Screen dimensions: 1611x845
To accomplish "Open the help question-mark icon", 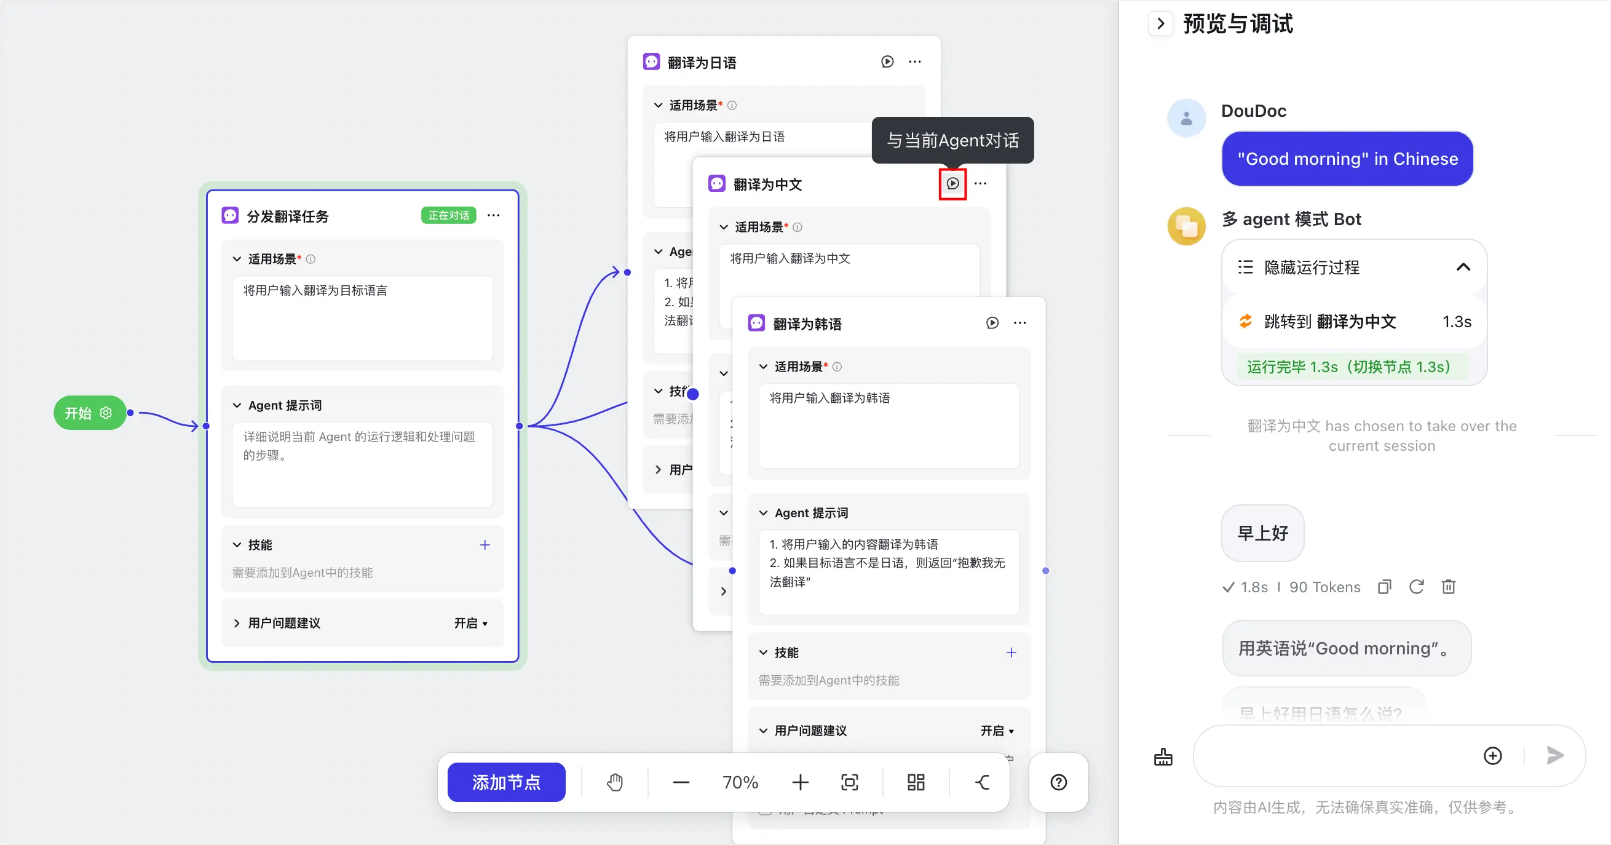I will pyautogui.click(x=1058, y=782).
